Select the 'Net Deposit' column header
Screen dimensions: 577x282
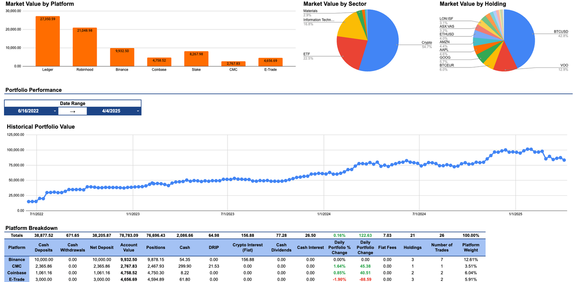(102, 248)
